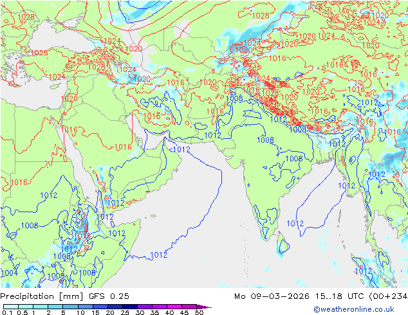Click the '<1012' isobar label over Arabian Sea
408x315 pixels.
(180, 149)
